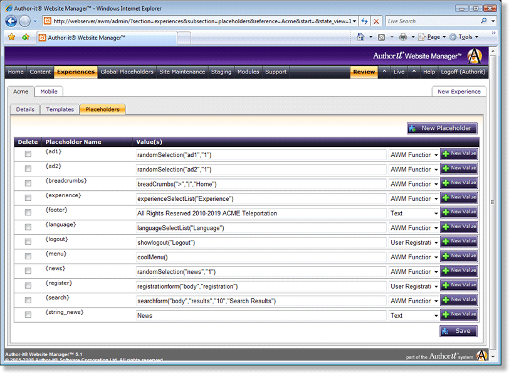Click New Value for register row
The height and width of the screenshot is (378, 514).
[459, 285]
